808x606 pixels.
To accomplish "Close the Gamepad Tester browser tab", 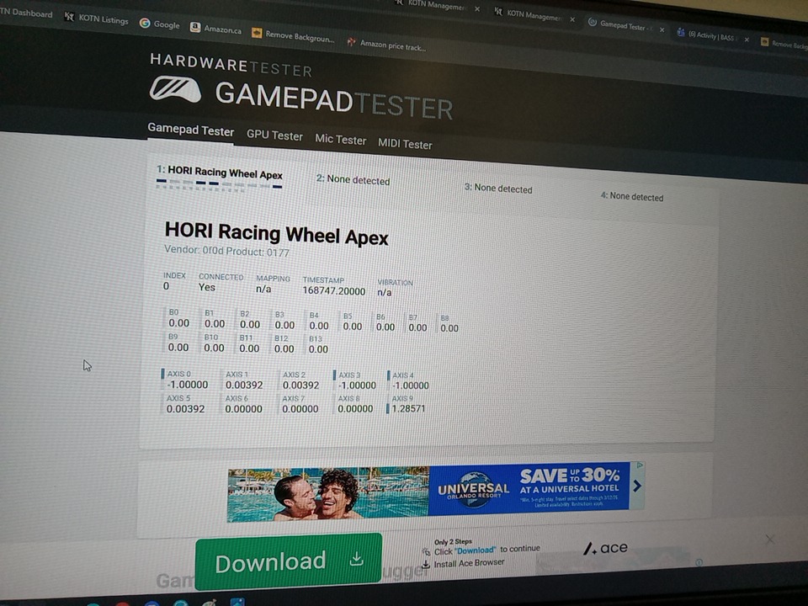I will tap(662, 29).
